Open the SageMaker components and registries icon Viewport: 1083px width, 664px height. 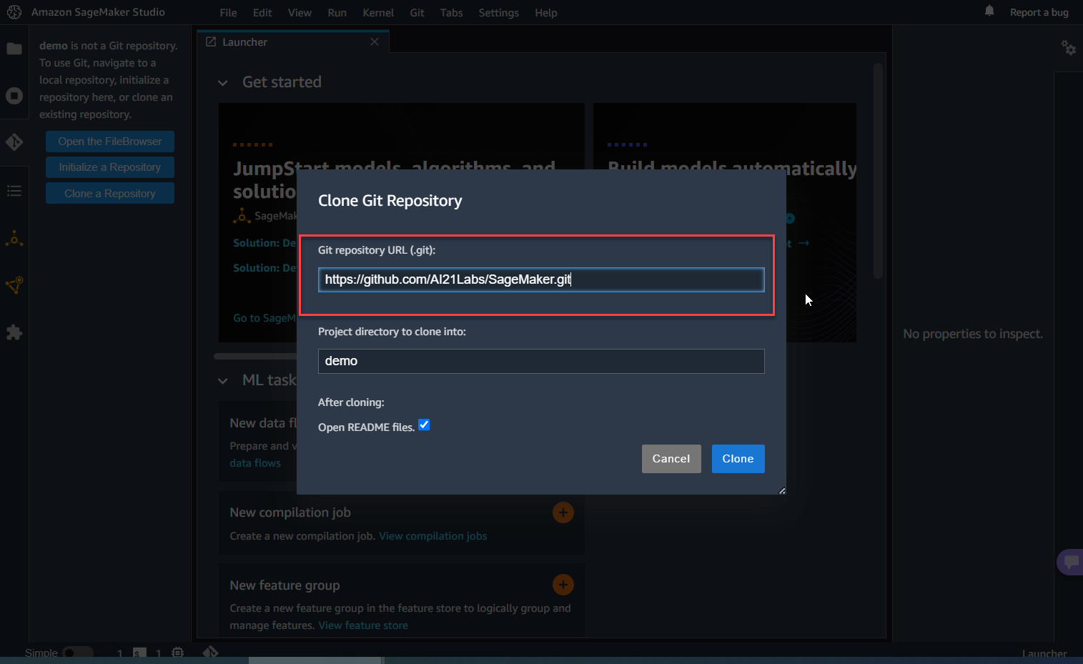tap(14, 285)
